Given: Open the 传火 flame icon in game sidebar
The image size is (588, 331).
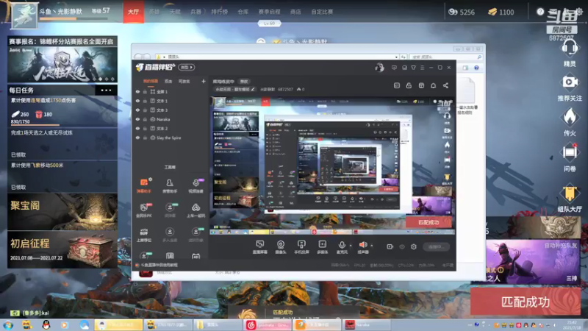Looking at the screenshot, I should [570, 117].
